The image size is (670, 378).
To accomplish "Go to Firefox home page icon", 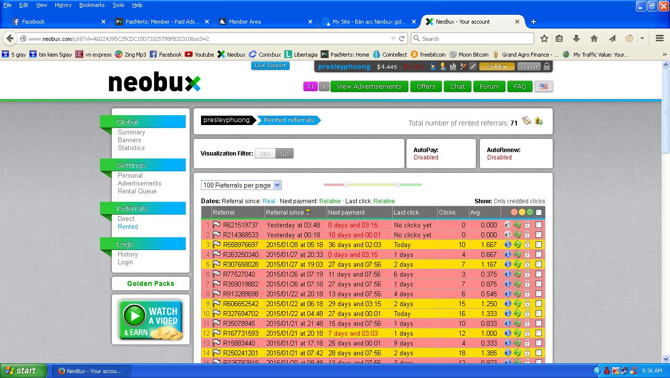I will pyautogui.click(x=594, y=38).
